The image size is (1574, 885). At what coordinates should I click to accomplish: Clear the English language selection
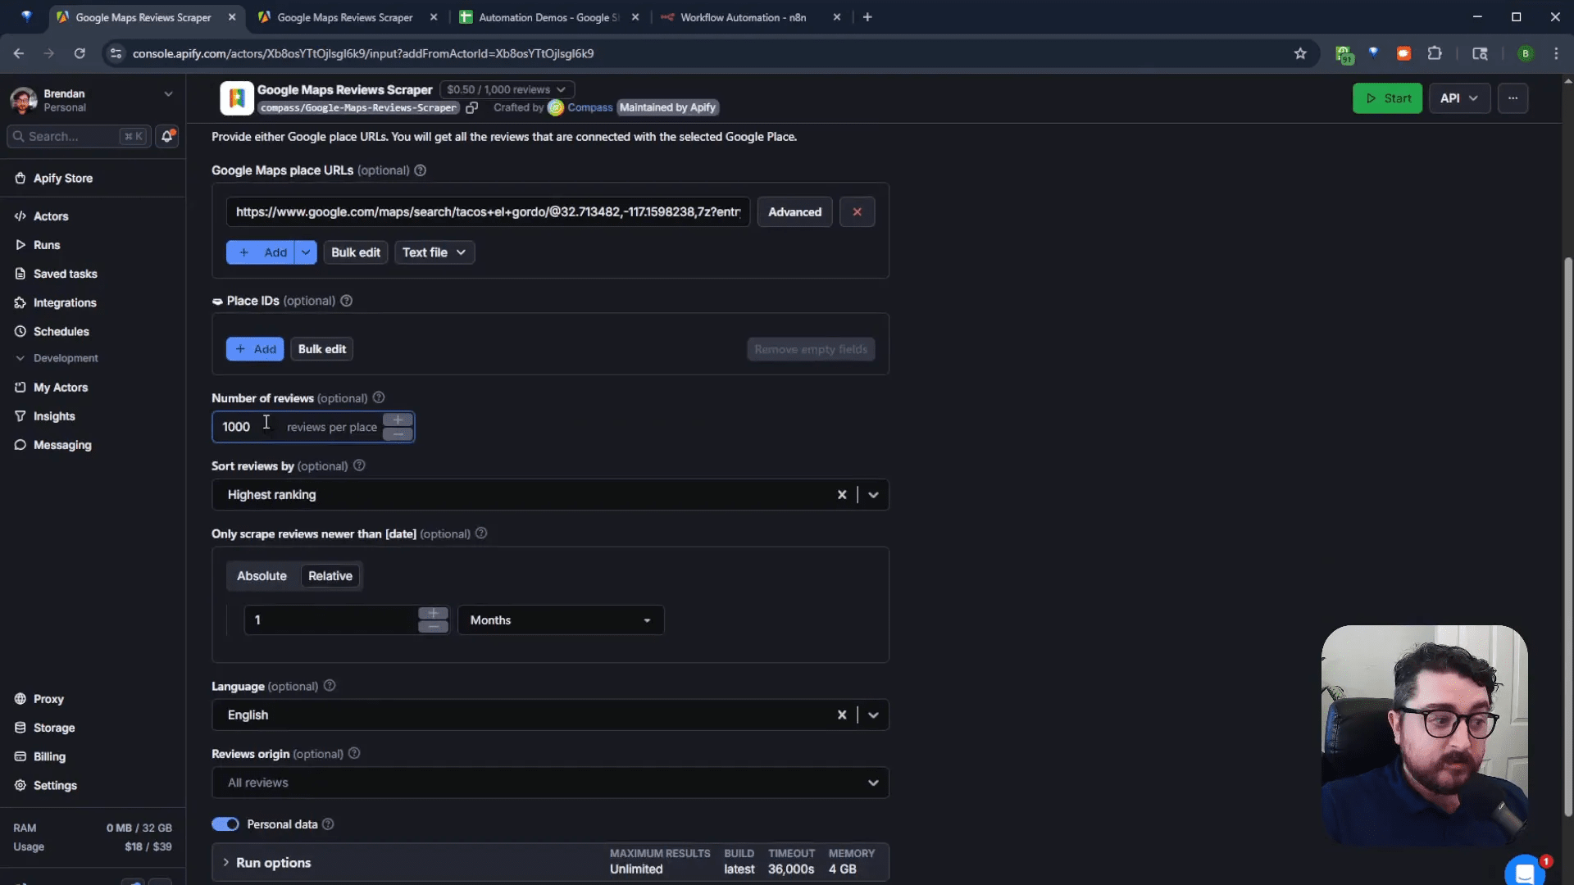pyautogui.click(x=841, y=715)
